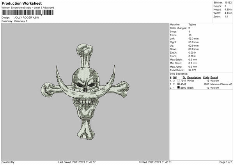The height and width of the screenshot is (165, 234).
Task: Click the Height value '4.80 in'
Action: pyautogui.click(x=228, y=9)
